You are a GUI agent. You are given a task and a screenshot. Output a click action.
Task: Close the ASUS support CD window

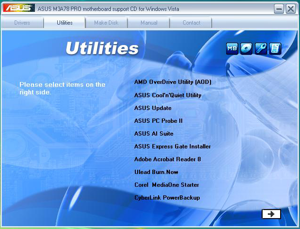pos(291,9)
